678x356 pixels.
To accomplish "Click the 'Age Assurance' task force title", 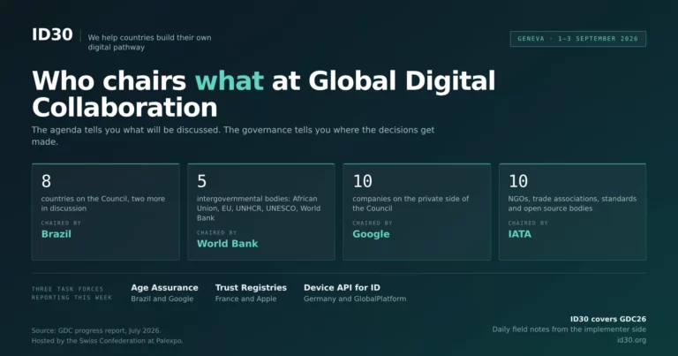I will [164, 288].
